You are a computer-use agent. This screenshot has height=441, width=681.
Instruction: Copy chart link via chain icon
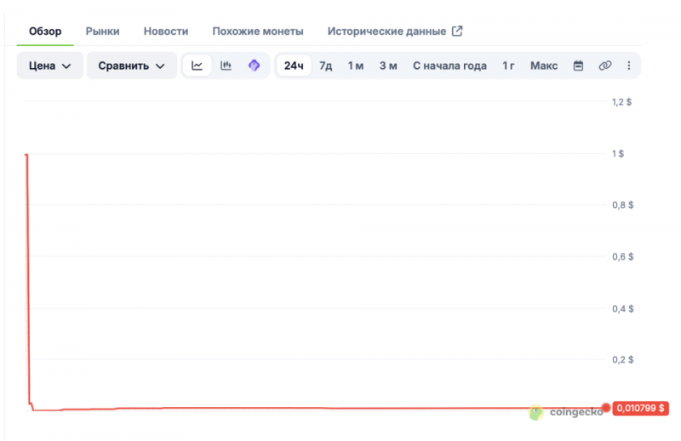(x=605, y=66)
